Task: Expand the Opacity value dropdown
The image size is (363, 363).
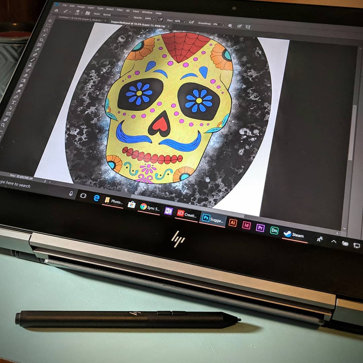Action: point(154,19)
